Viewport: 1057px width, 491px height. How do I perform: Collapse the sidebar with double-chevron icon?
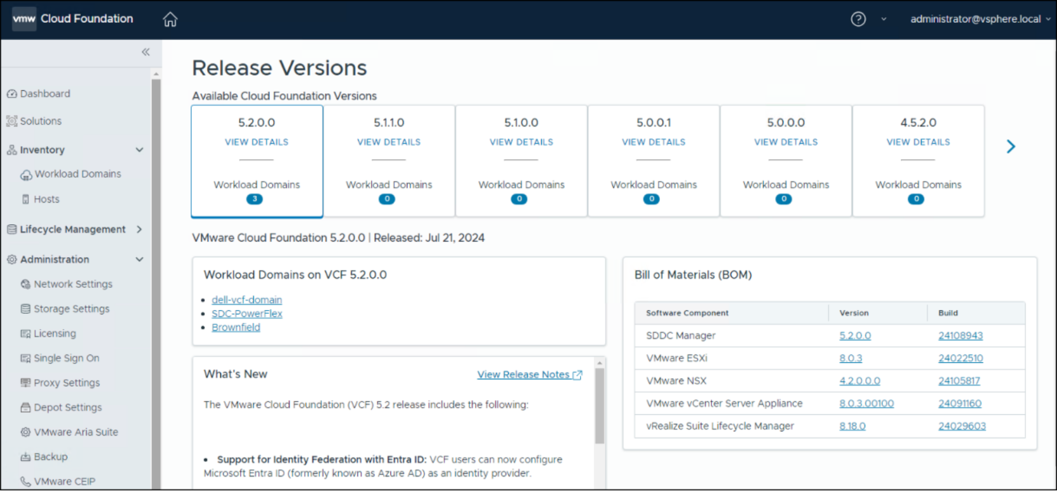click(x=145, y=52)
